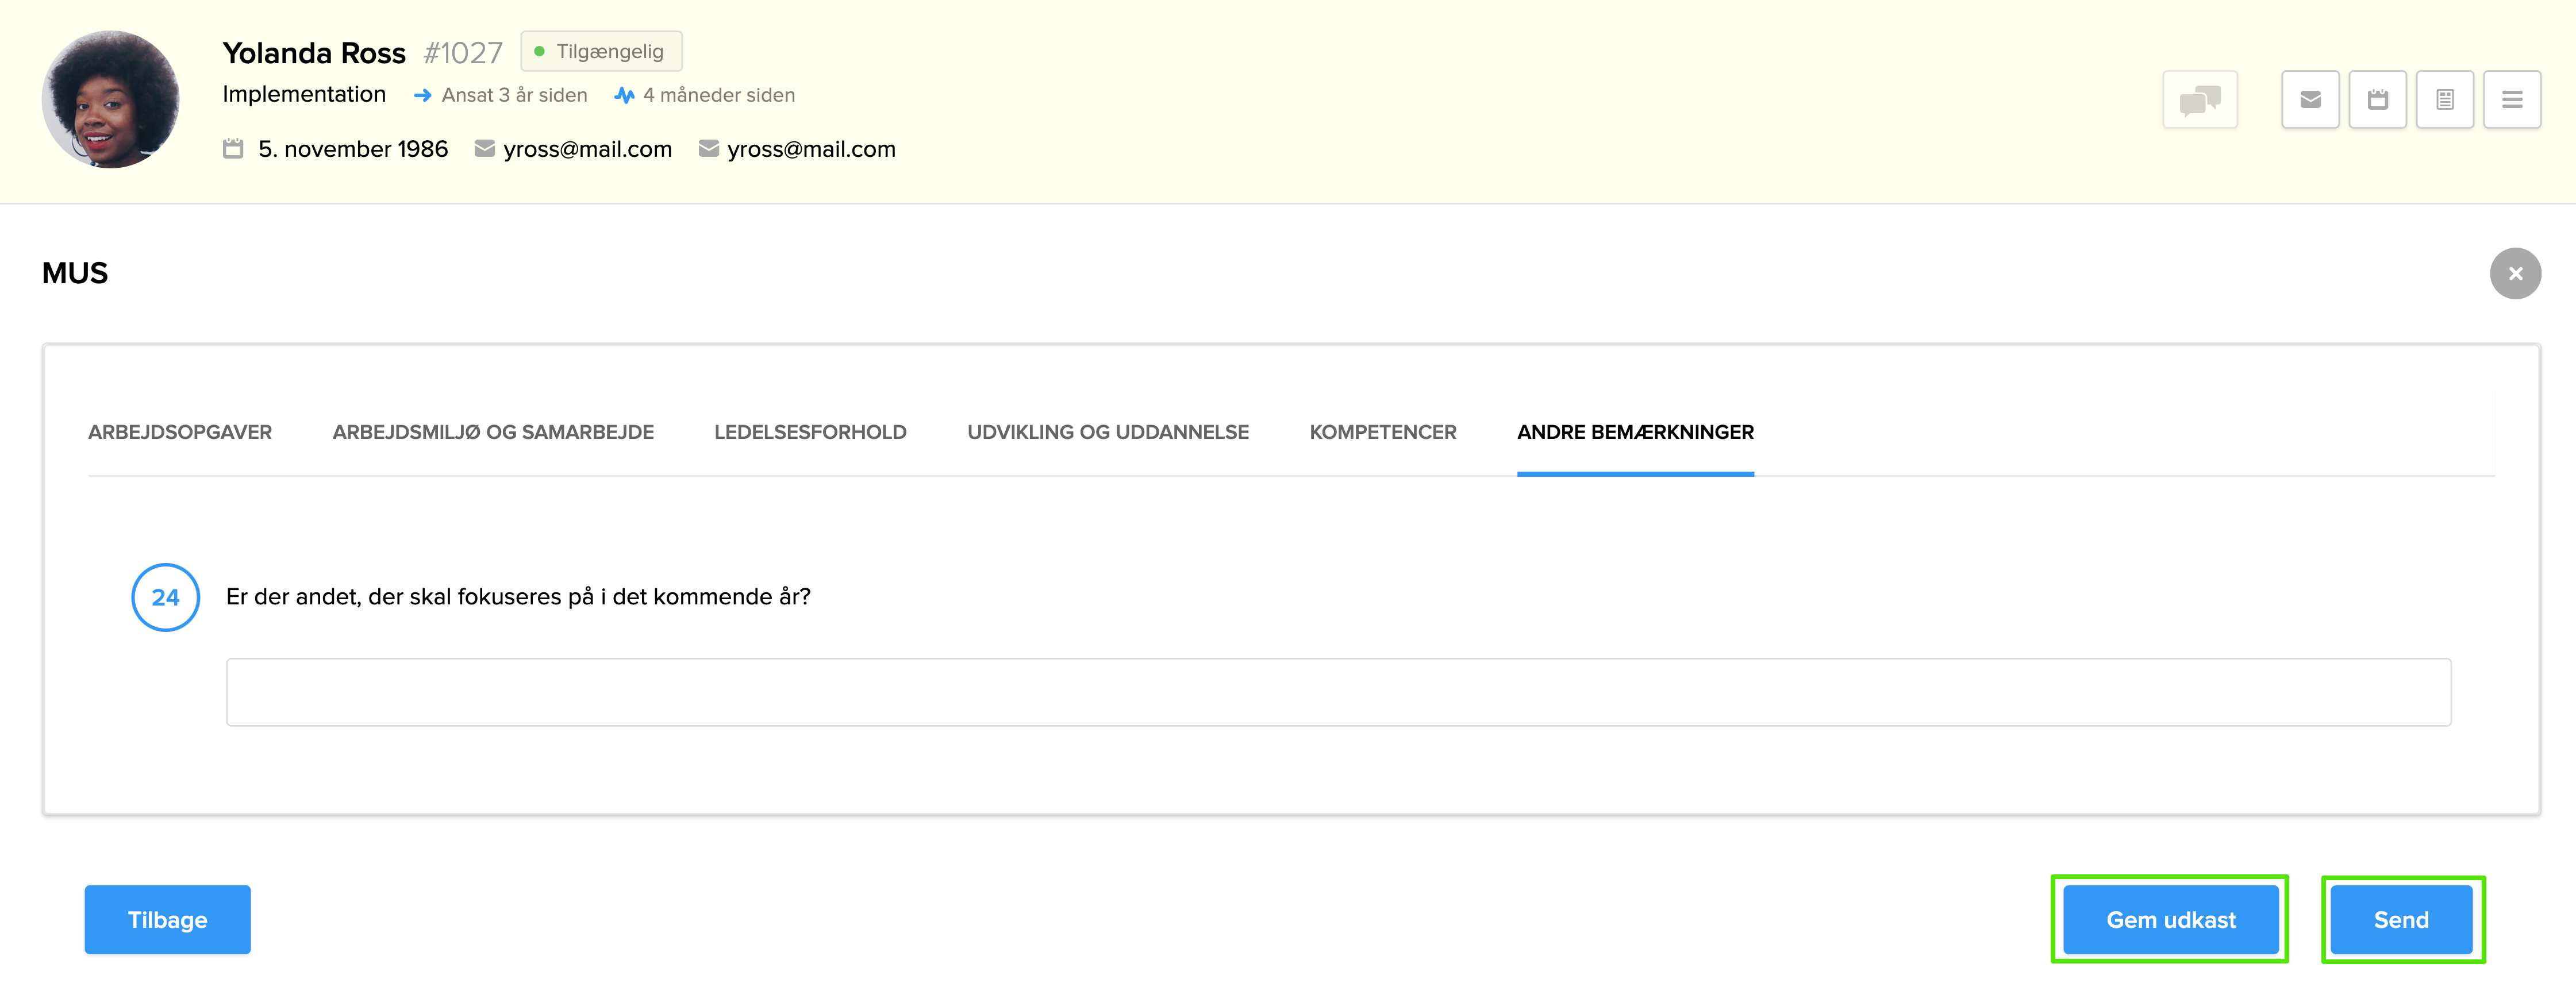Switch to the KOMPETENCER tab
This screenshot has width=2576, height=987.
click(1383, 432)
